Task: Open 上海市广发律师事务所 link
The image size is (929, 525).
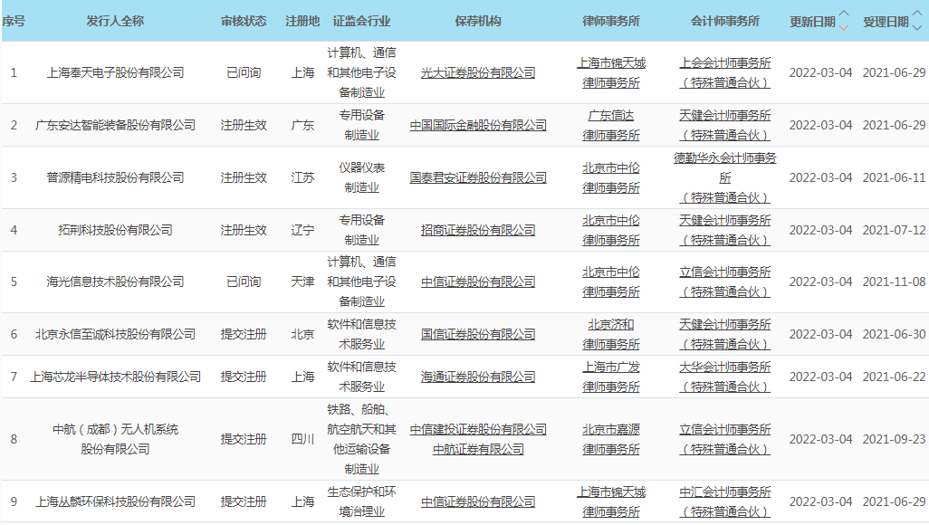Action: pyautogui.click(x=611, y=377)
